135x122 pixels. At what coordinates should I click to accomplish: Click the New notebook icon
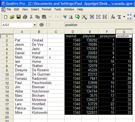(6, 17)
